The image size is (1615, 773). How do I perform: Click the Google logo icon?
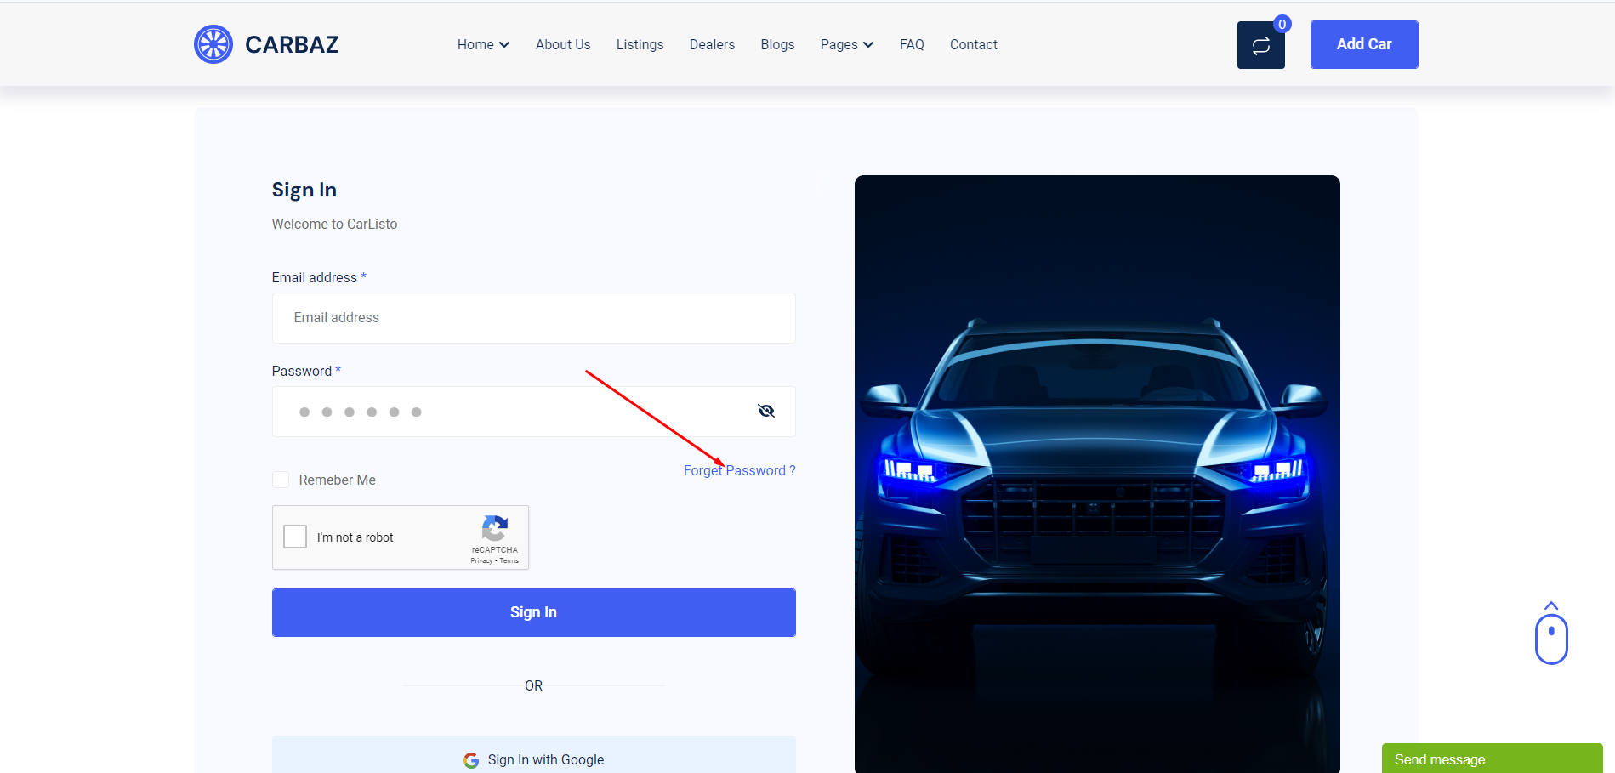tap(471, 760)
